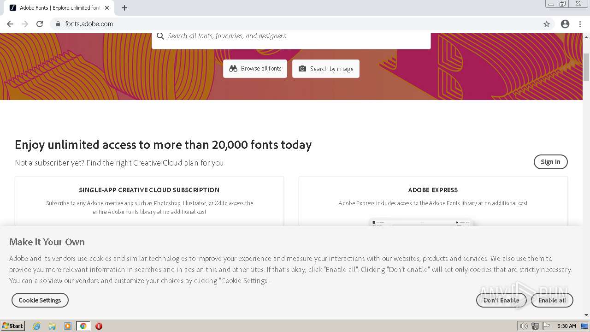Viewport: 590px width, 332px height.
Task: Click the Browse all fonts button
Action: point(255,69)
